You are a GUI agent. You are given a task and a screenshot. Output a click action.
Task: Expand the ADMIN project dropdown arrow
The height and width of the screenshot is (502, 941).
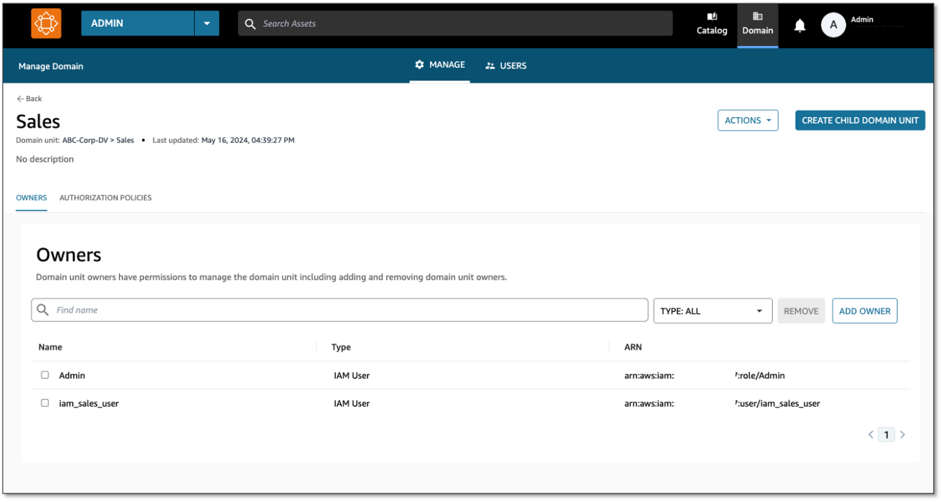(x=206, y=24)
